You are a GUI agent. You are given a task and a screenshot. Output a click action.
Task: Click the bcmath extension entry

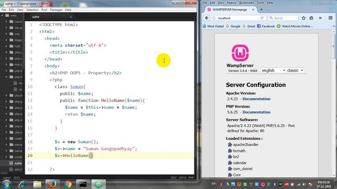click(239, 151)
